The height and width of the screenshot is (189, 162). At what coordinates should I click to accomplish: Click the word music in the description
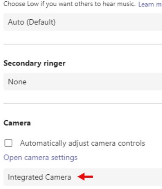coord(126,4)
